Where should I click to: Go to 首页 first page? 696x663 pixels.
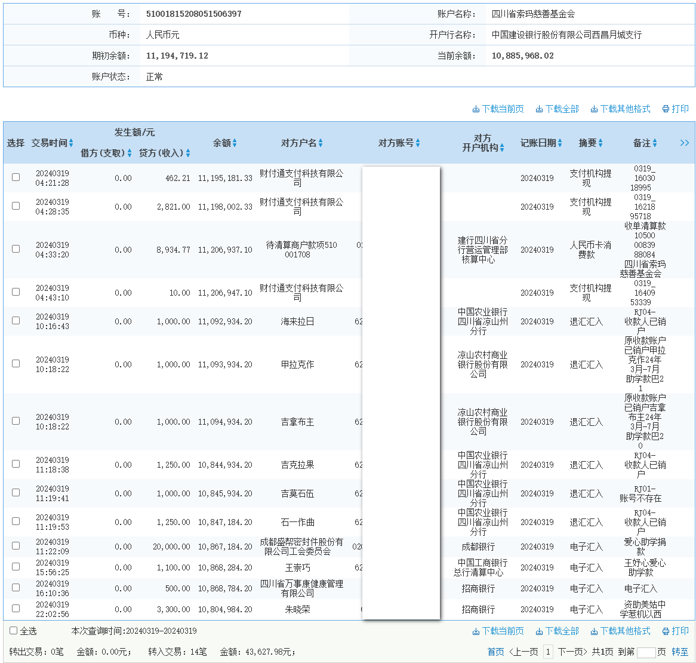pyautogui.click(x=496, y=652)
